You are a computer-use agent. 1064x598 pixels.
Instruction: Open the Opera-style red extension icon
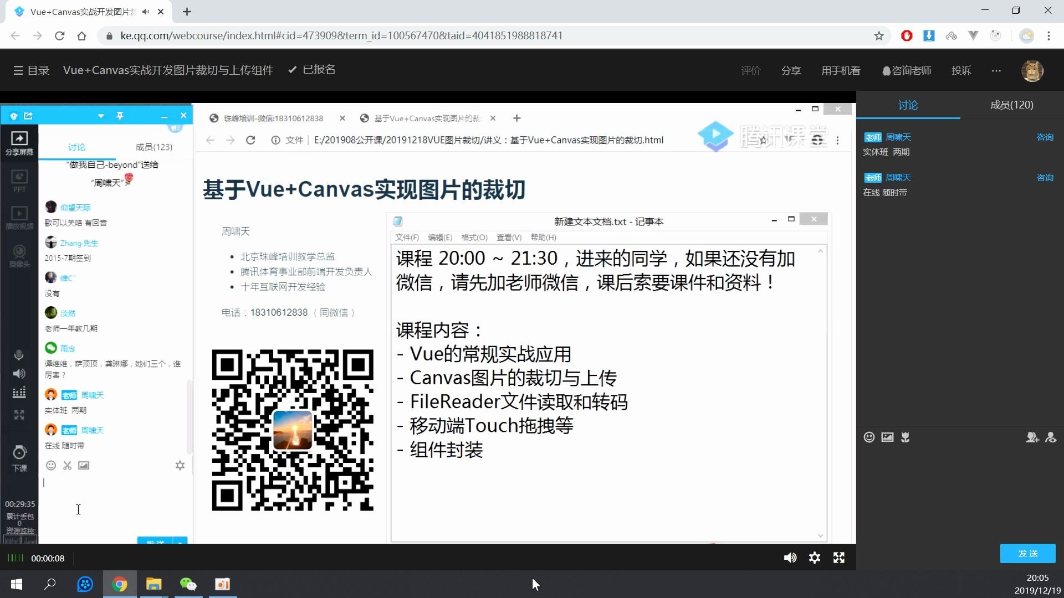point(907,36)
